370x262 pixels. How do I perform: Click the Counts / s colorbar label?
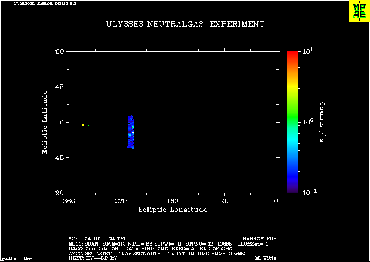322,122
